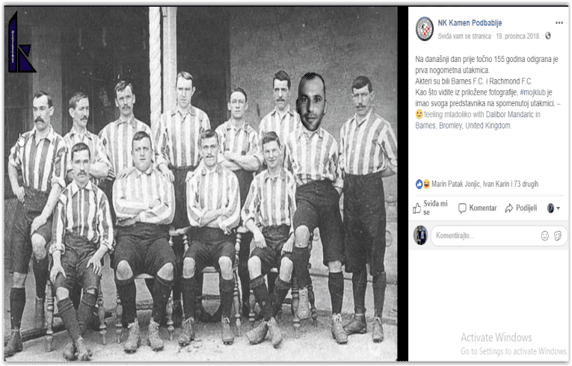Click your profile picture beside comment box
Viewport: 572px width, 366px height.
(420, 235)
